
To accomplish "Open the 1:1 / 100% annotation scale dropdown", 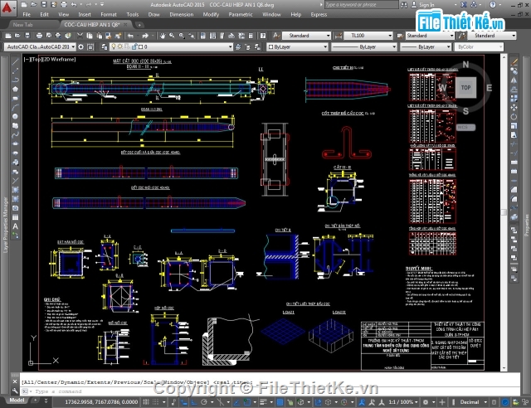I will [x=403, y=402].
